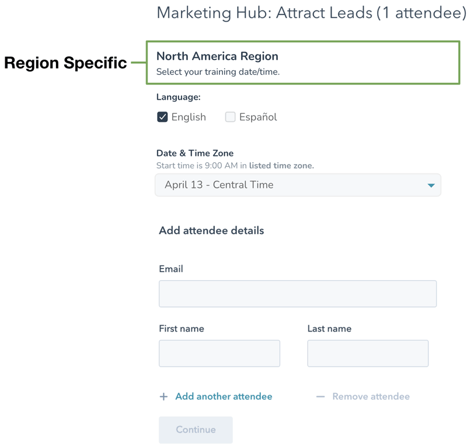Click the Marketing Hub: Attract Leads title
467x446 pixels.
(311, 13)
